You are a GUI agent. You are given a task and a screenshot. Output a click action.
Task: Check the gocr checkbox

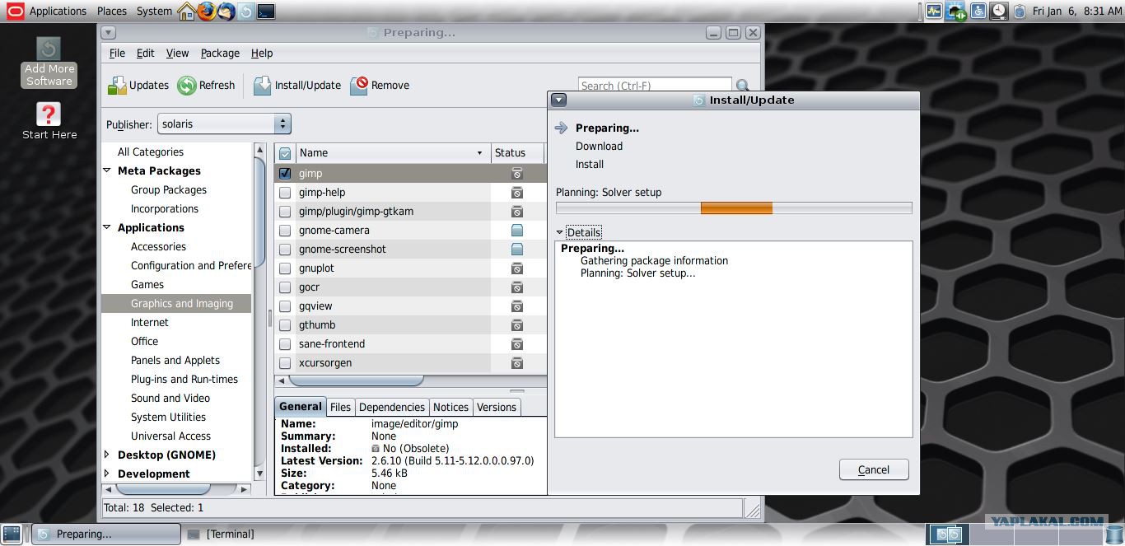(x=285, y=287)
